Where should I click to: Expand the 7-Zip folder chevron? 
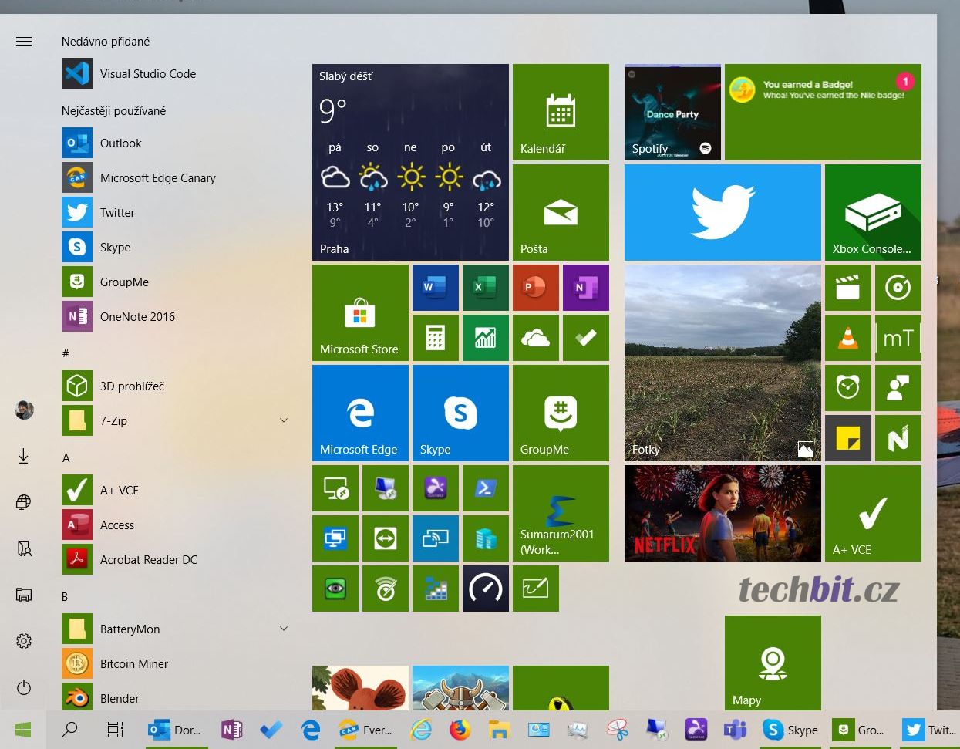pyautogui.click(x=284, y=420)
